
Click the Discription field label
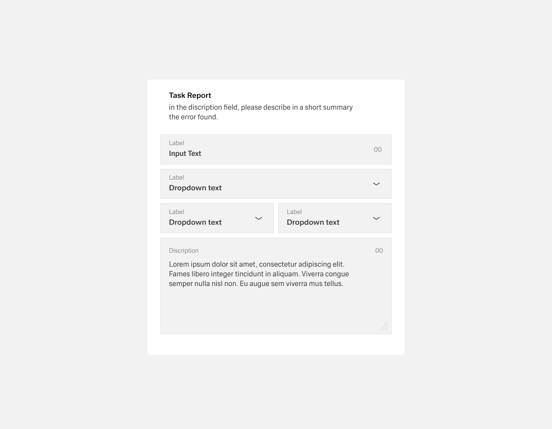183,251
